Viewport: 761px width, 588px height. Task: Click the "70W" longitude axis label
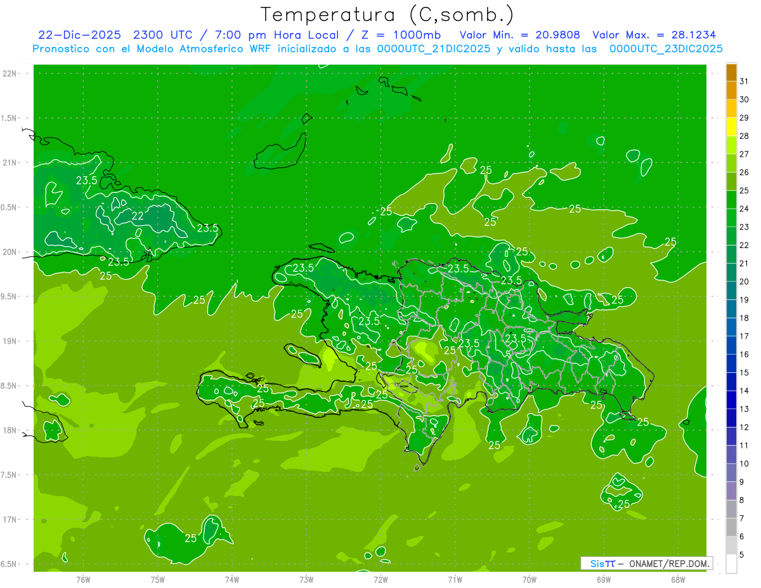(530, 579)
